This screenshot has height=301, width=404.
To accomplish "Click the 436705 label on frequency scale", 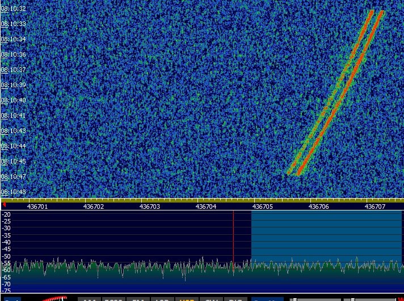I will [x=262, y=207].
